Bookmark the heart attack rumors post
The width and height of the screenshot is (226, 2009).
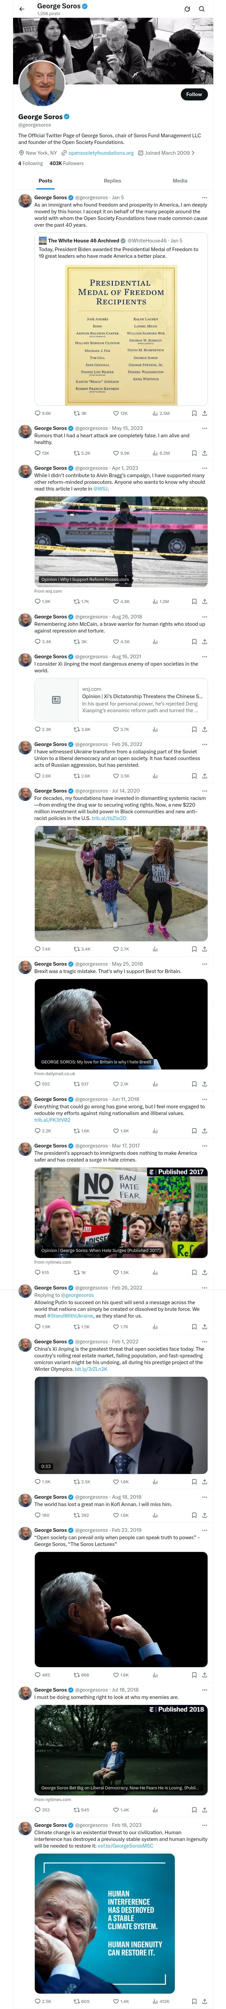[x=193, y=452]
